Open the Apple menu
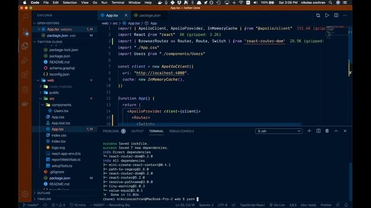Viewport: 371px width, 208px height. click(x=24, y=2)
